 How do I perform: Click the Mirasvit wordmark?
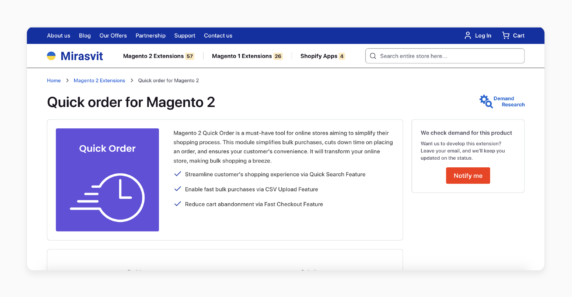82,56
